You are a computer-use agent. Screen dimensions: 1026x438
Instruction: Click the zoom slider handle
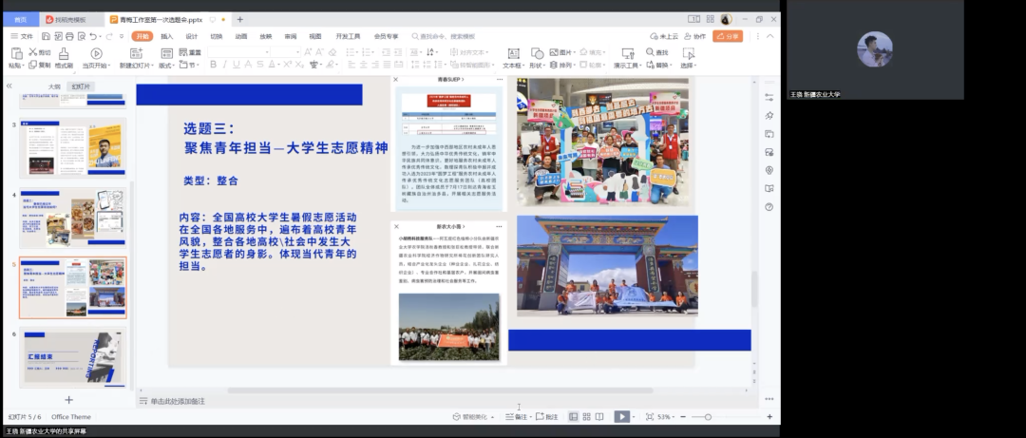pyautogui.click(x=708, y=417)
